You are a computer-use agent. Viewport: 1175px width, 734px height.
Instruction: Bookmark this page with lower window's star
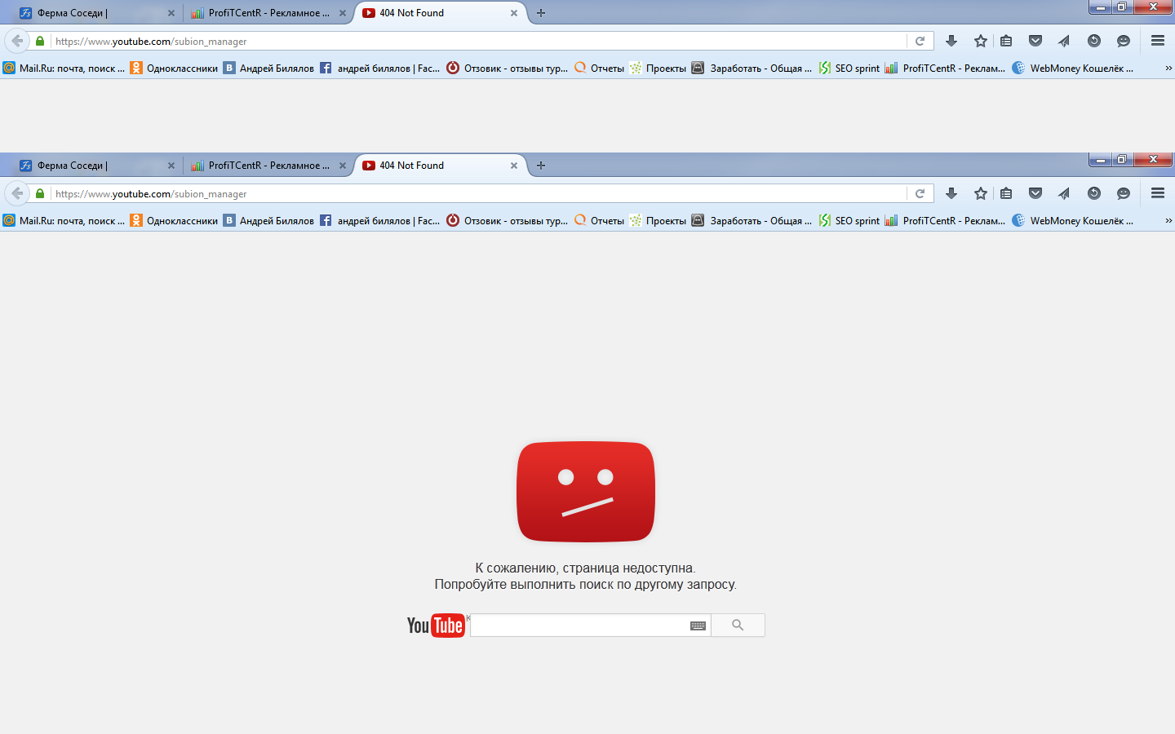click(x=981, y=193)
